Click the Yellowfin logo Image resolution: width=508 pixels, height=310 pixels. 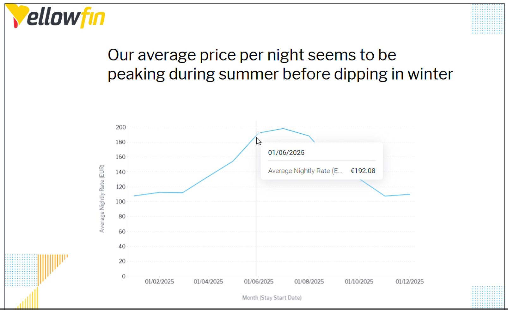pos(56,16)
